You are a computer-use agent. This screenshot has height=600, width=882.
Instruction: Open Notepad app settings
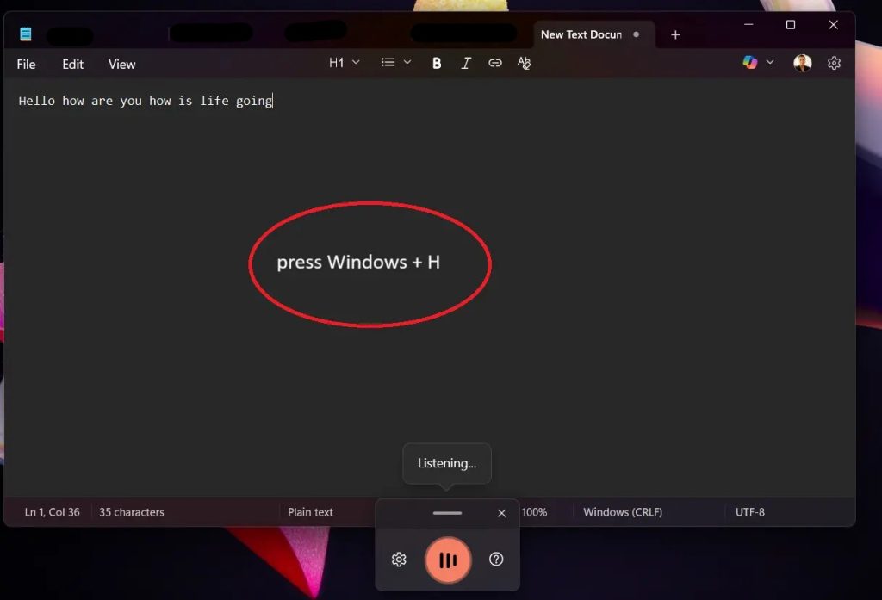833,62
